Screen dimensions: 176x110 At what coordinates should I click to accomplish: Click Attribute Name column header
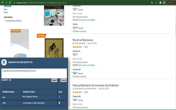pos(8,92)
